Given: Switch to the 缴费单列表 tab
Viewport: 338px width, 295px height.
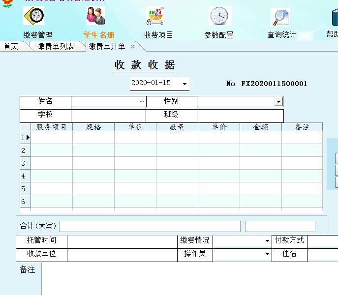Looking at the screenshot, I should 56,46.
